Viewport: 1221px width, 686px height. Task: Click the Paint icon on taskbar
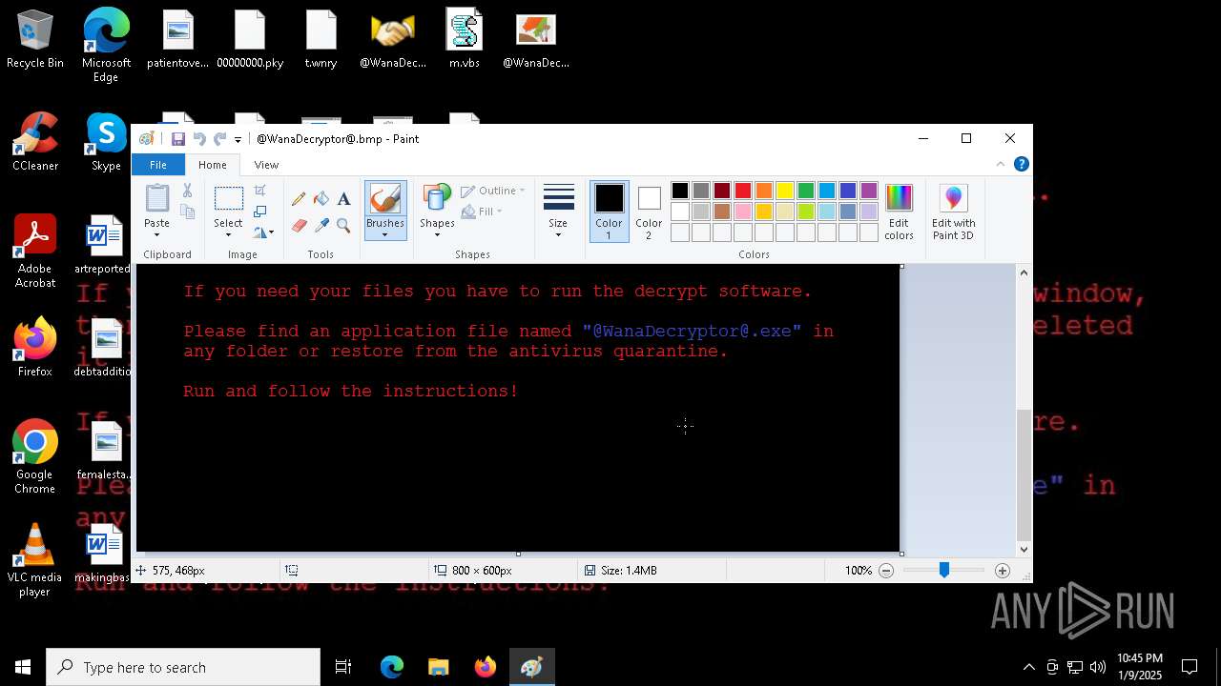click(531, 667)
